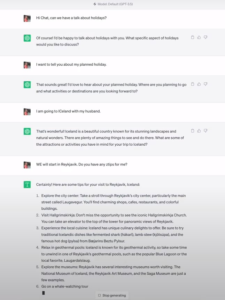Click the ChatGPT logo on Iceland reply
This screenshot has width=225, height=300.
click(x=27, y=131)
